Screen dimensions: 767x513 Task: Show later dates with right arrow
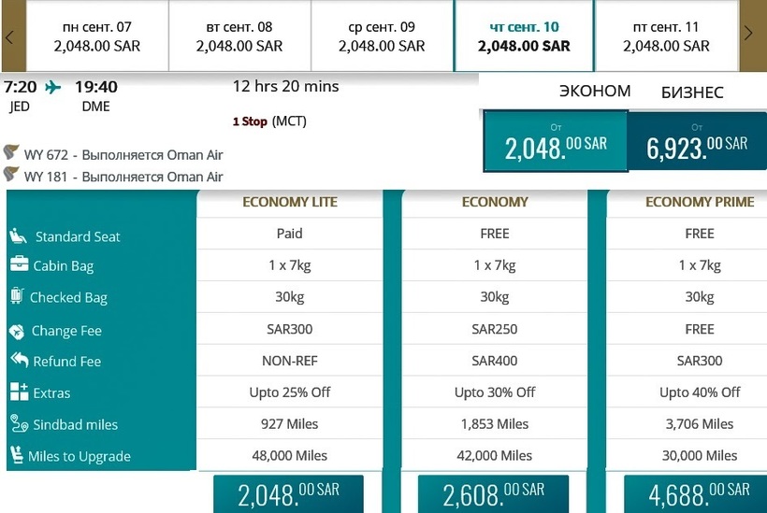[x=748, y=35]
